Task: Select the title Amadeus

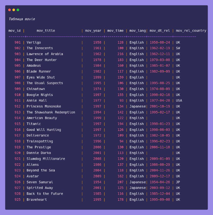Action: tap(34, 66)
